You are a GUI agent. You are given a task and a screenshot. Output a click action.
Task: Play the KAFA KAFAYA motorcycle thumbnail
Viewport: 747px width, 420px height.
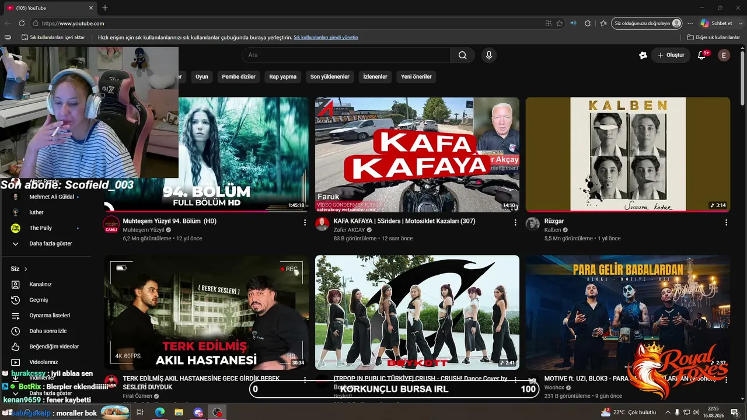(417, 155)
